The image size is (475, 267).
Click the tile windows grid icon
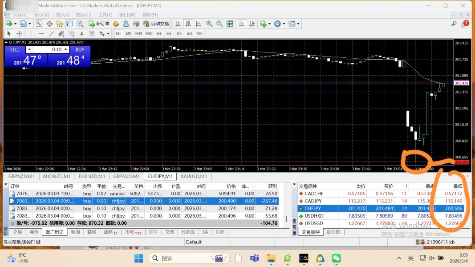(230, 24)
